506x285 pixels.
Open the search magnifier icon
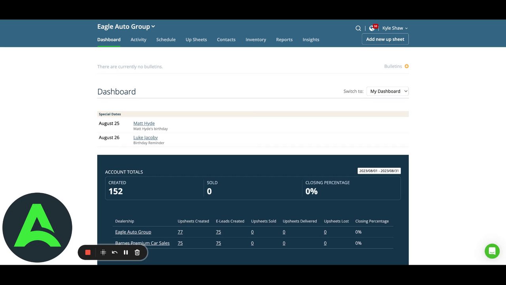(358, 28)
